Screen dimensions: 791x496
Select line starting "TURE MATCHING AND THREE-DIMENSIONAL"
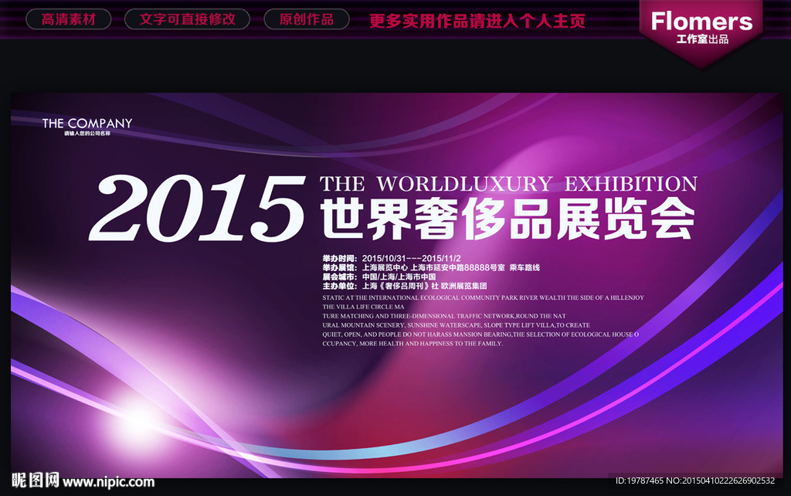(444, 316)
